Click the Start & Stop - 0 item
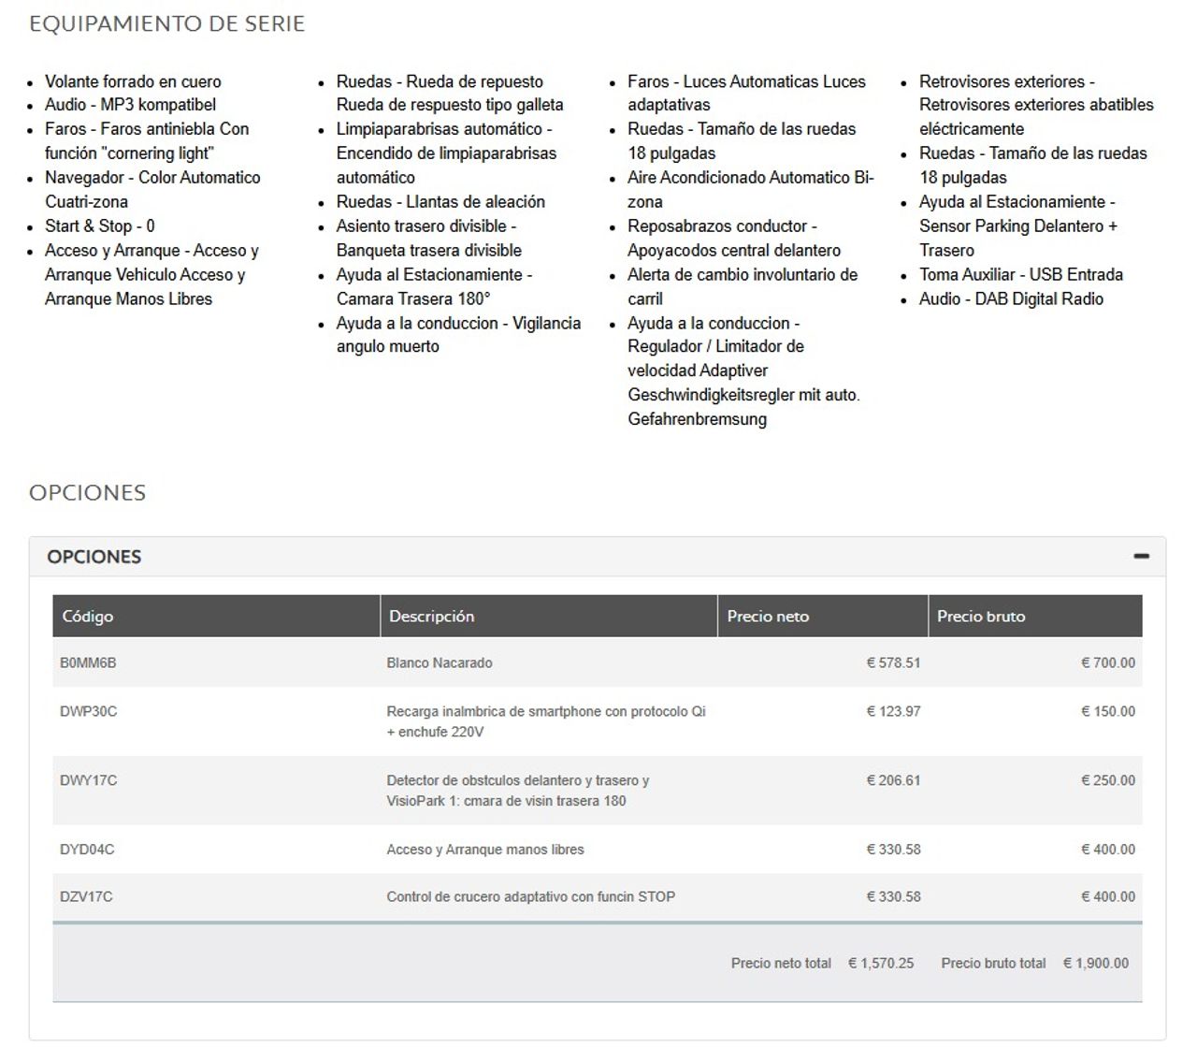This screenshot has width=1197, height=1047. click(100, 225)
